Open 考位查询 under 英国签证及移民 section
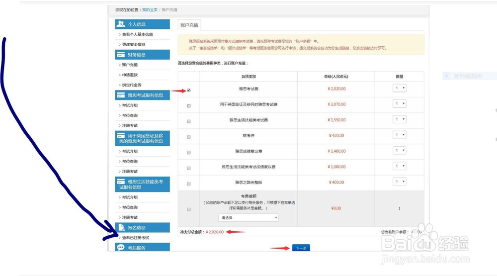Viewport: 497px width, 276px height. [130, 162]
